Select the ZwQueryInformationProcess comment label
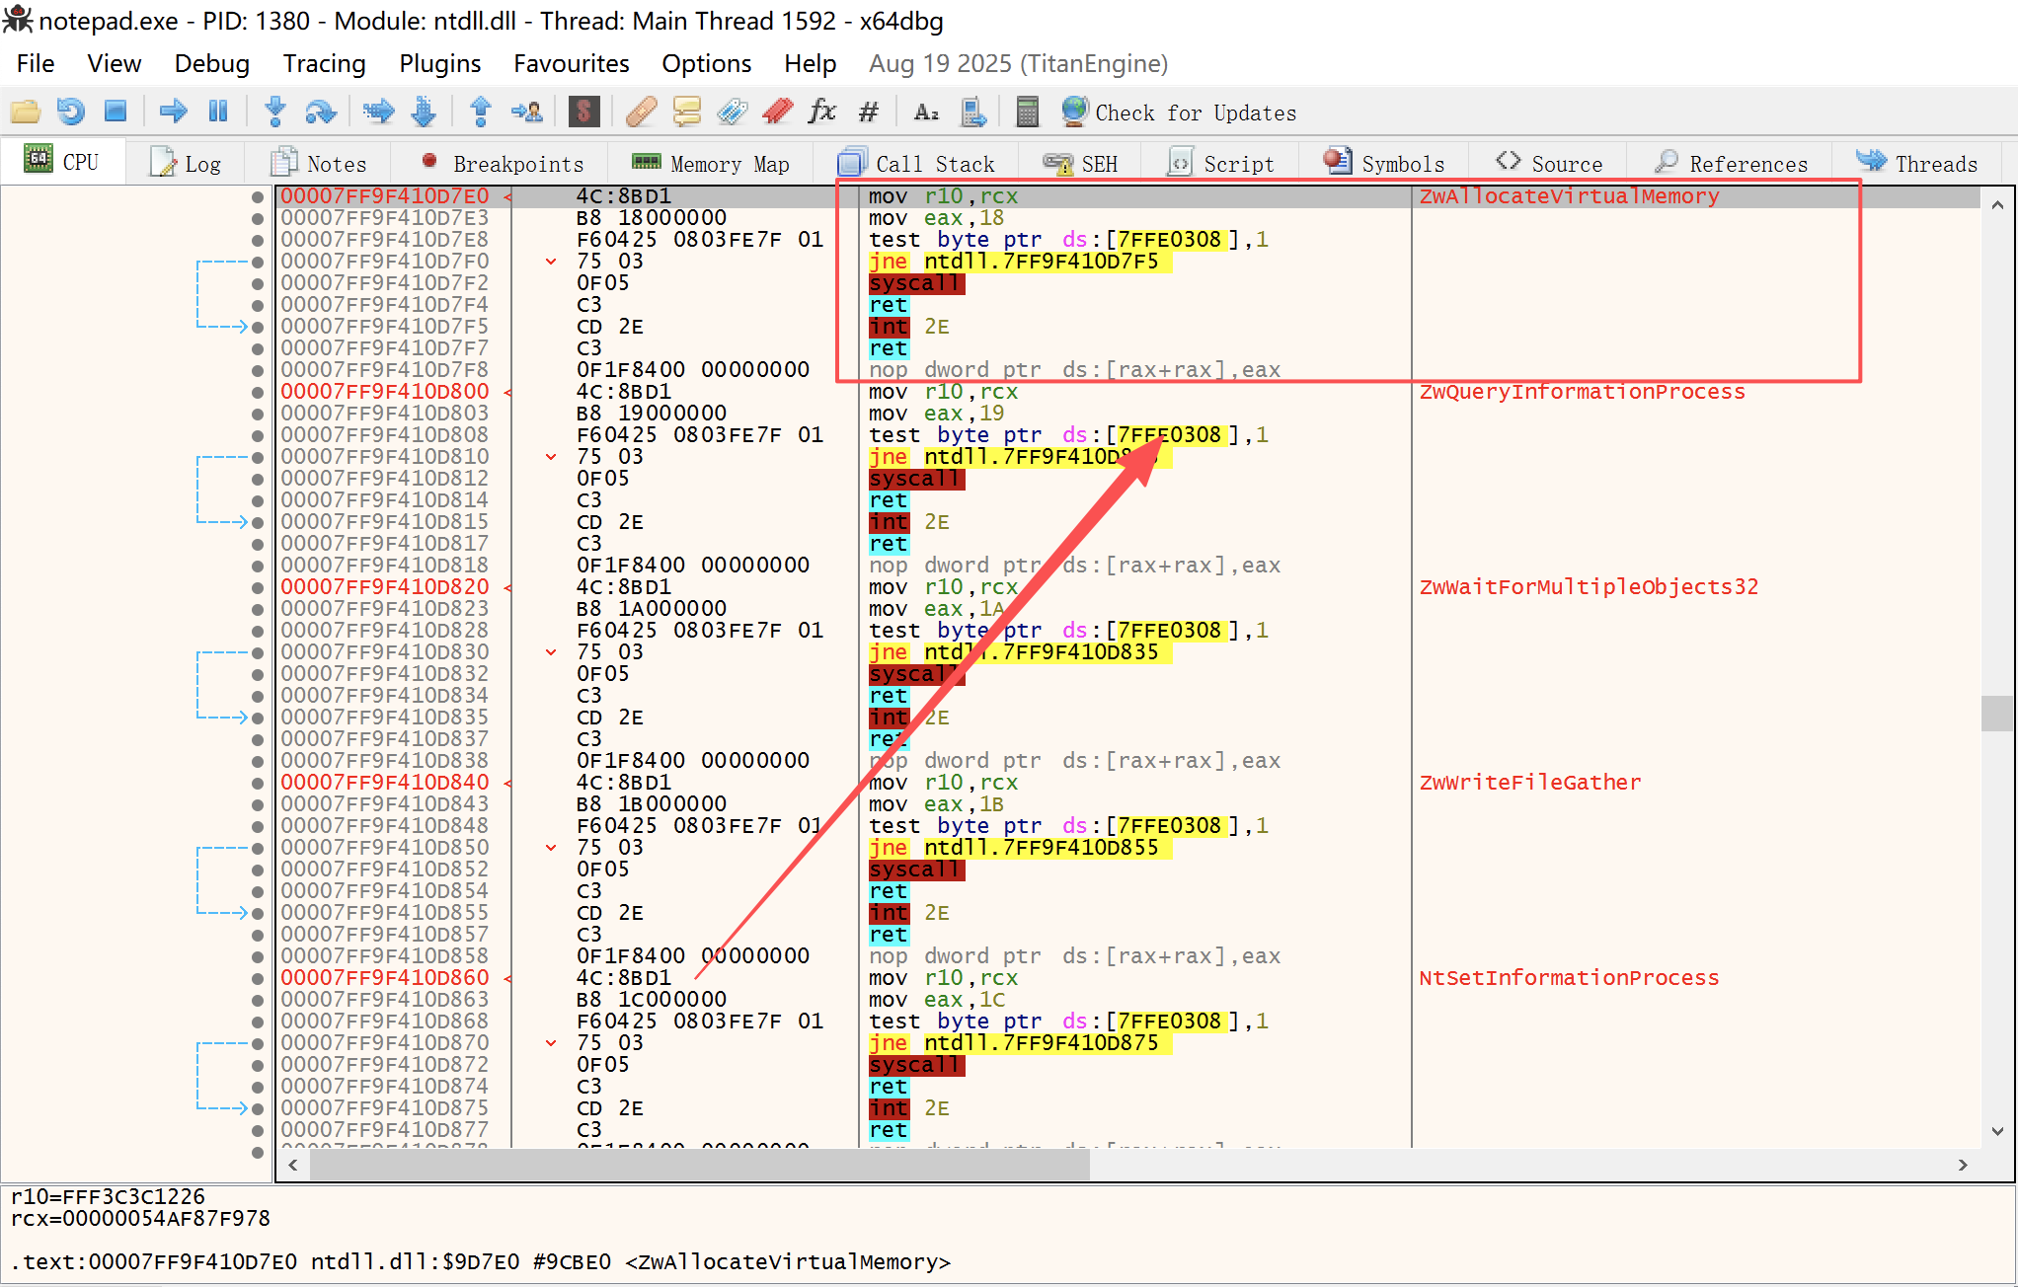2018x1287 pixels. pyautogui.click(x=1582, y=392)
